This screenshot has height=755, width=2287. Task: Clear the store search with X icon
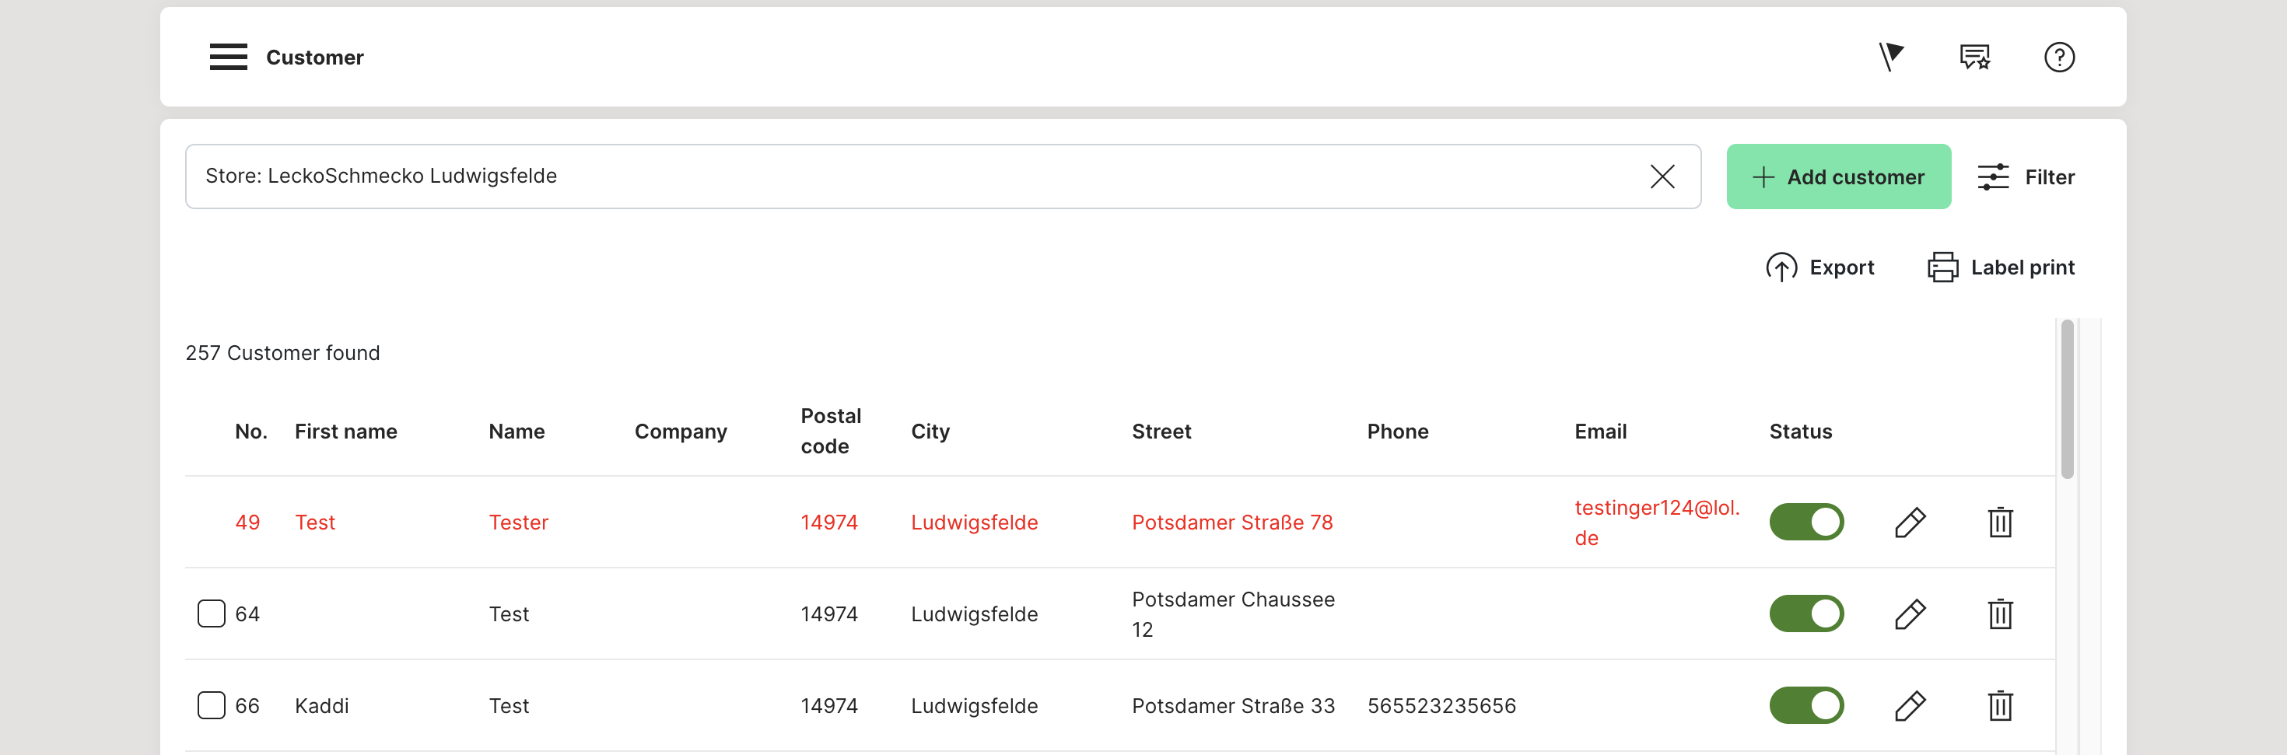click(x=1662, y=177)
